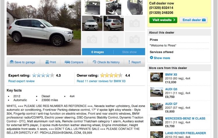Click the Email dealer button

coord(193,20)
